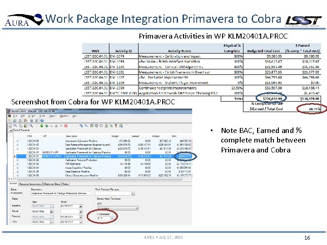Select the highlighted KLM20401A.PROC row

tap(104, 156)
